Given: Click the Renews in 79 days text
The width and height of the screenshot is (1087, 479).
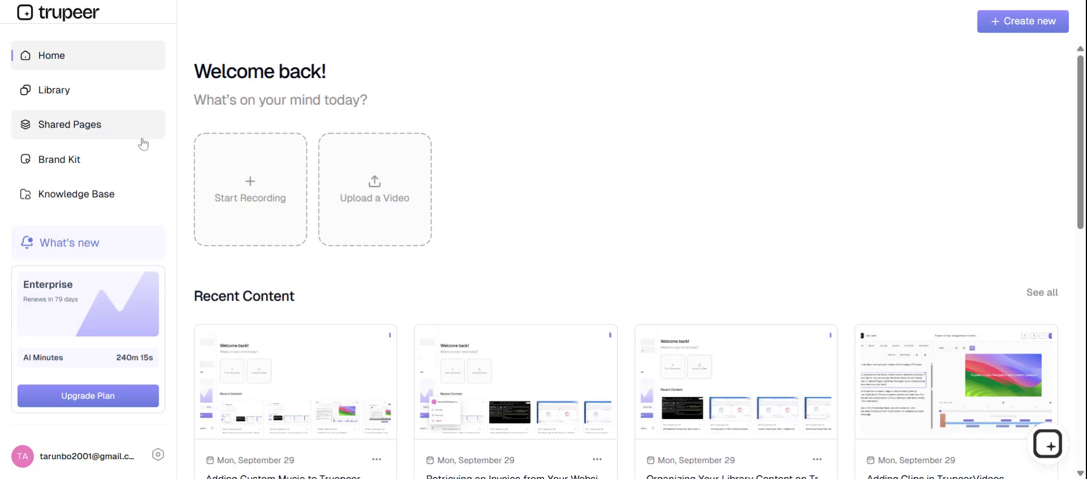Looking at the screenshot, I should coord(50,300).
